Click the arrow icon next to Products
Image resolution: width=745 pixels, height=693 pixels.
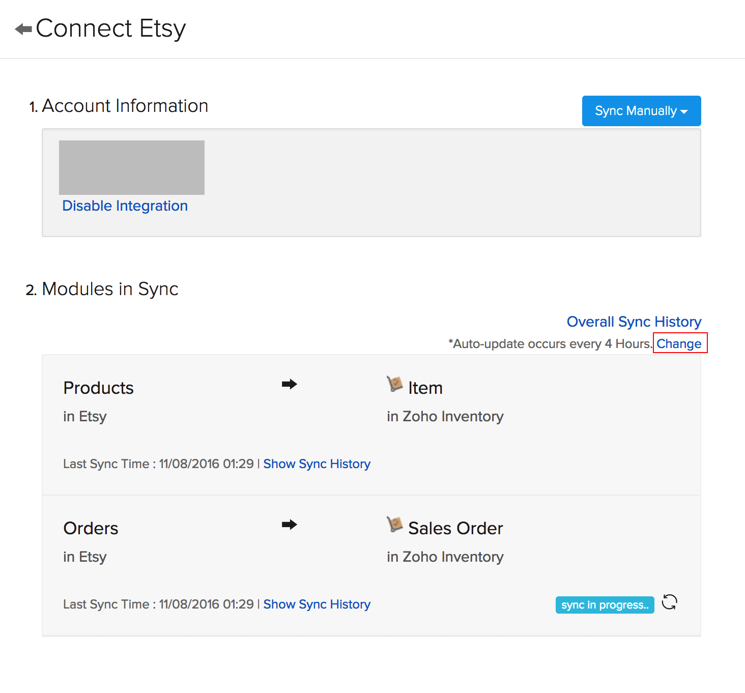click(x=289, y=384)
